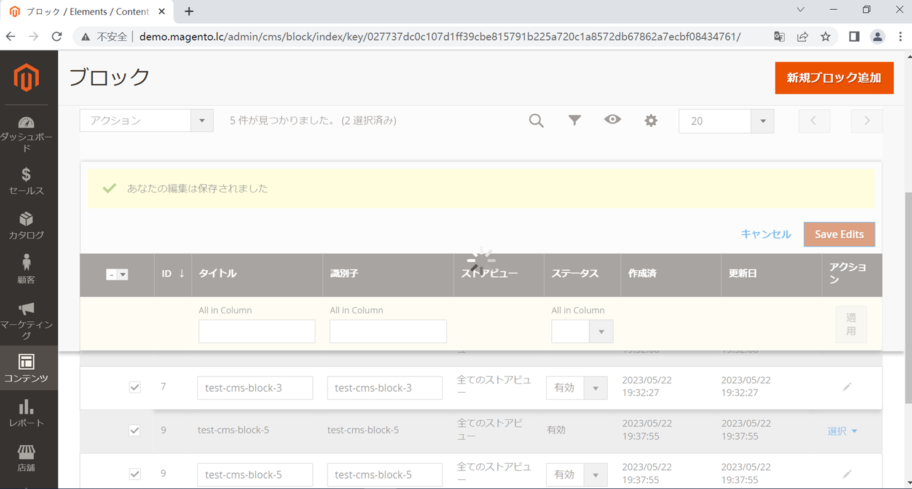Uncheck test-cms-block-5 row checkbox
912x489 pixels.
[135, 431]
